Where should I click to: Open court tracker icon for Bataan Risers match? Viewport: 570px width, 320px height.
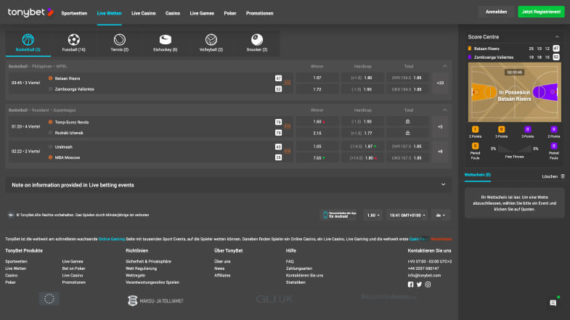coord(288,83)
